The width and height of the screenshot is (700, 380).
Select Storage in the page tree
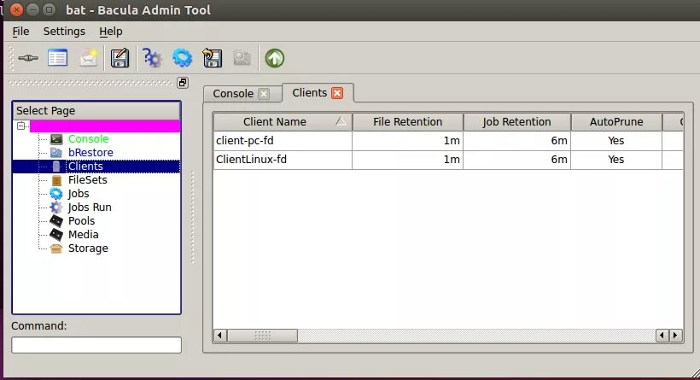(x=88, y=248)
